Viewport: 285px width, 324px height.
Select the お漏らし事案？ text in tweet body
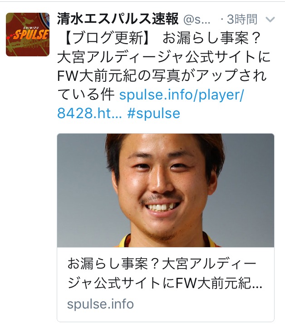coord(211,38)
